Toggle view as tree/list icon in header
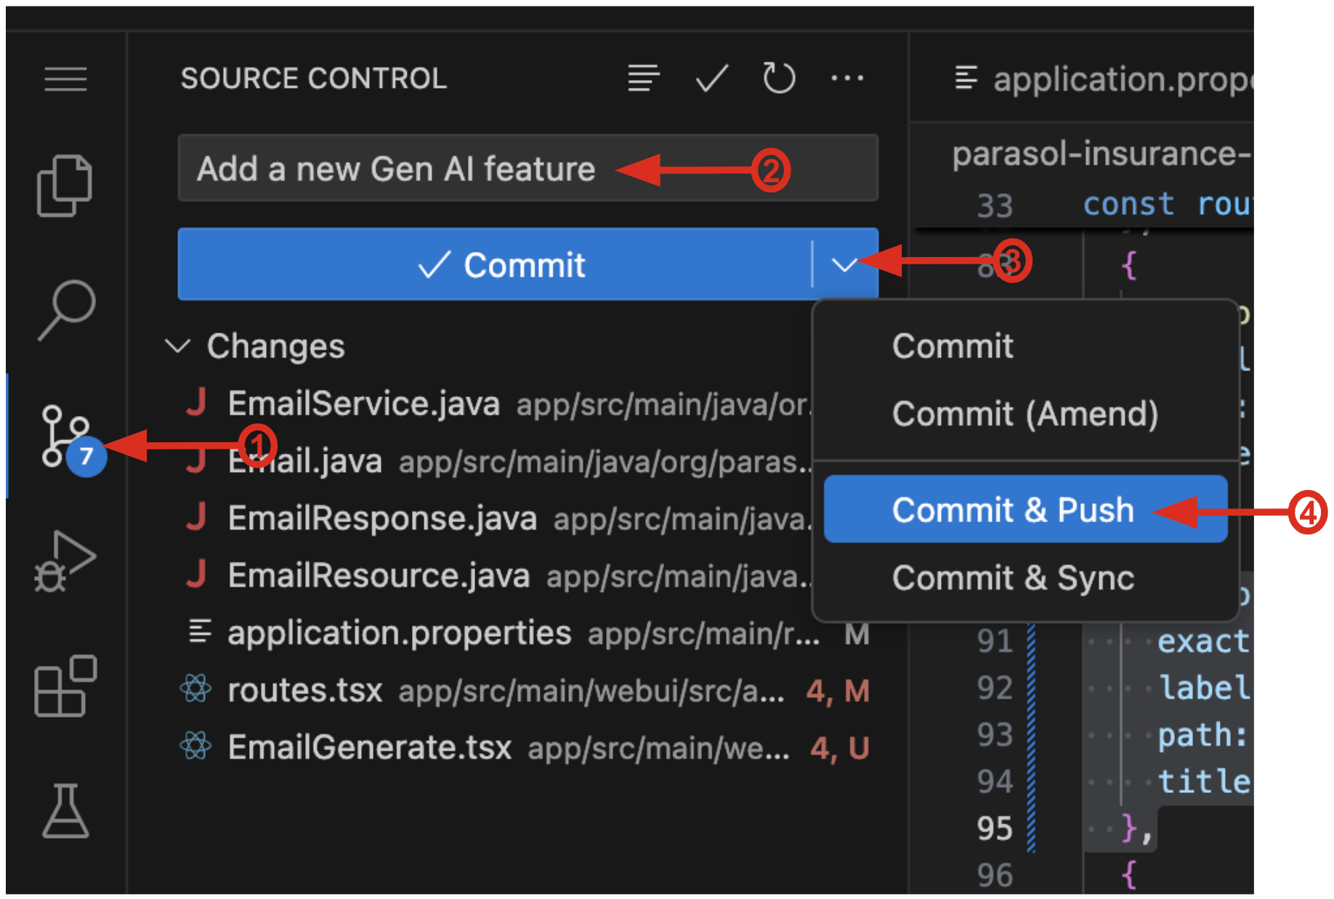The image size is (1334, 899). click(644, 78)
